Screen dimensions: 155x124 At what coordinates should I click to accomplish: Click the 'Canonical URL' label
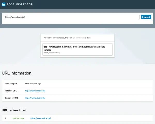tap(12, 98)
